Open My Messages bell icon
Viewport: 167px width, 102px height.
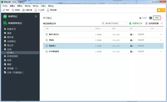tap(48, 10)
